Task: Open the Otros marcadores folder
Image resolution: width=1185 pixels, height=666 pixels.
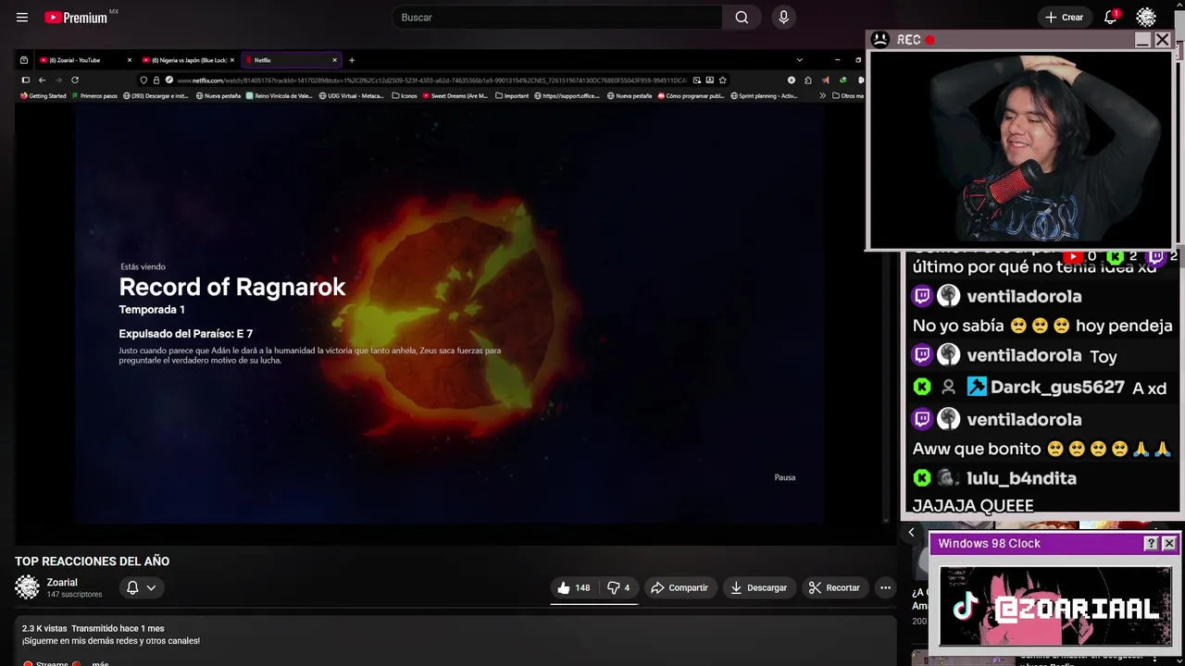Action: tap(847, 95)
